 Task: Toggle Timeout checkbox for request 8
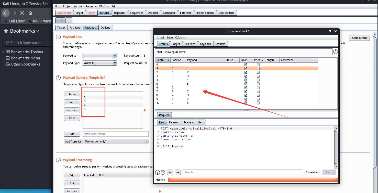click(x=258, y=95)
